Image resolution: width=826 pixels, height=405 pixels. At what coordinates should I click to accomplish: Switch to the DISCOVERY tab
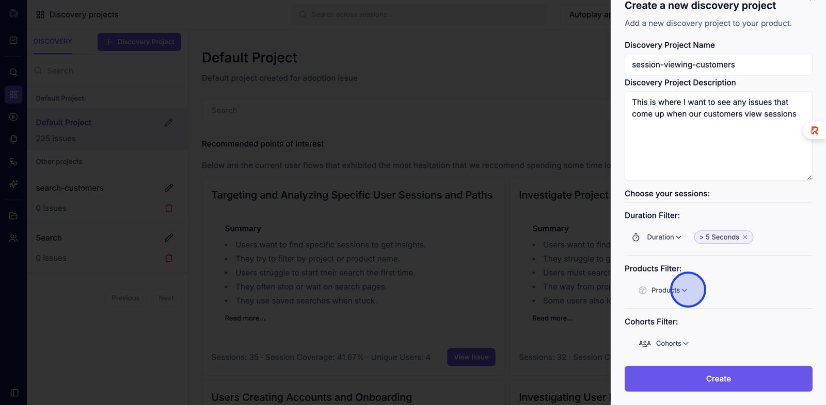point(53,41)
